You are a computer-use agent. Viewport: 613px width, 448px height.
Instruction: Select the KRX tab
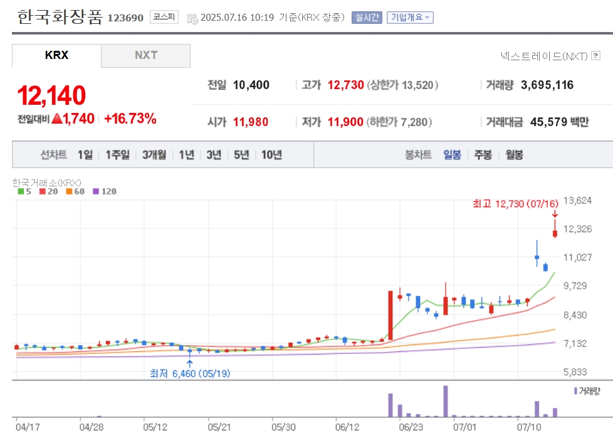coord(56,56)
